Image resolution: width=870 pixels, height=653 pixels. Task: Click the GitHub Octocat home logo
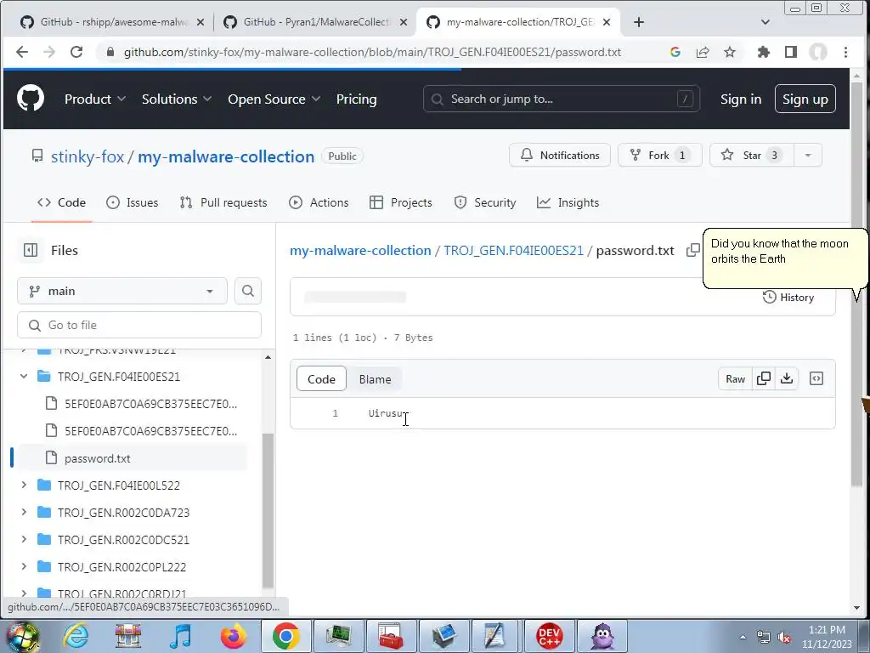pyautogui.click(x=31, y=99)
